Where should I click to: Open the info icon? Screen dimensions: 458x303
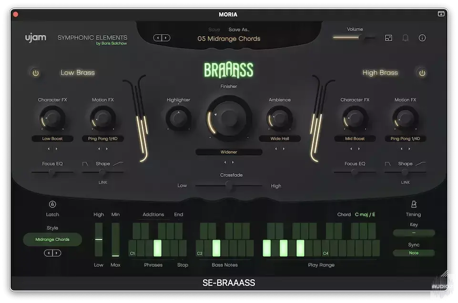pyautogui.click(x=422, y=38)
